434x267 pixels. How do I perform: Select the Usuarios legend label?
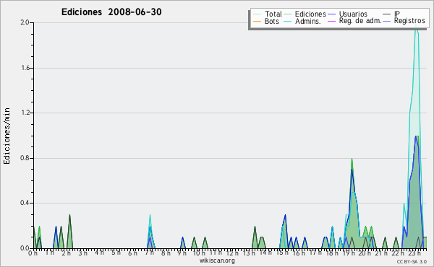pyautogui.click(x=353, y=14)
